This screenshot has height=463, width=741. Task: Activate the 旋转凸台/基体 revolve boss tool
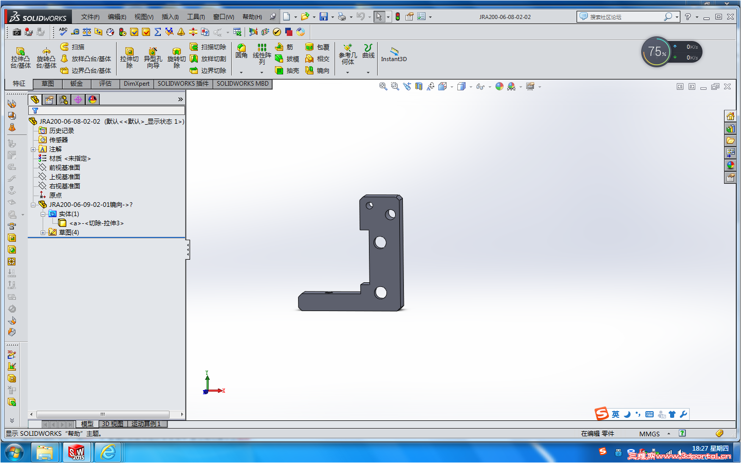(x=46, y=57)
